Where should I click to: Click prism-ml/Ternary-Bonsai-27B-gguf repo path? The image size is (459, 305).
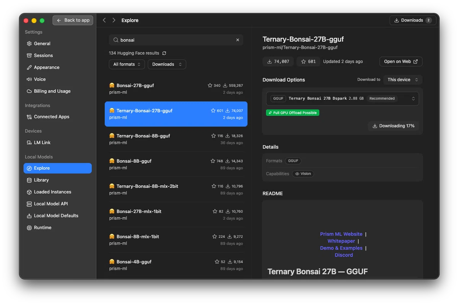click(x=300, y=47)
